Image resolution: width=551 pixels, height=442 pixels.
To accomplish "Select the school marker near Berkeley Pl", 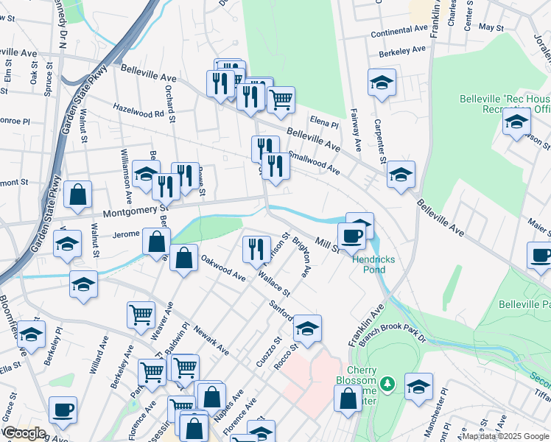I will coord(31,333).
